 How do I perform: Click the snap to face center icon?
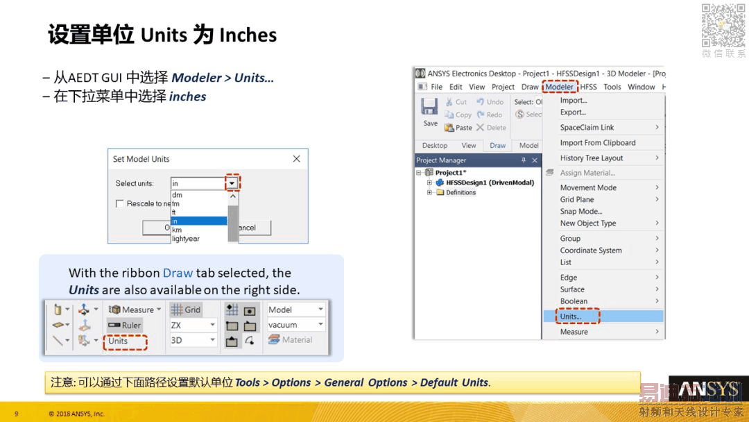tap(250, 311)
